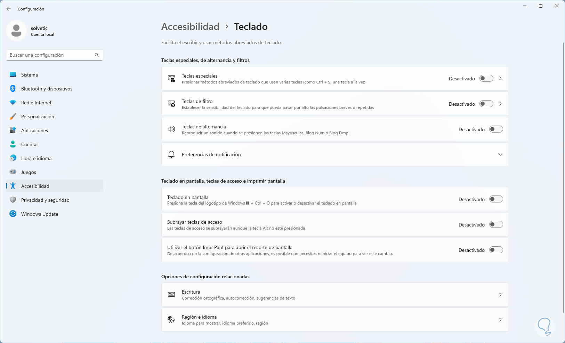The width and height of the screenshot is (565, 343).
Task: Go to Sistema in the sidebar
Action: 30,75
